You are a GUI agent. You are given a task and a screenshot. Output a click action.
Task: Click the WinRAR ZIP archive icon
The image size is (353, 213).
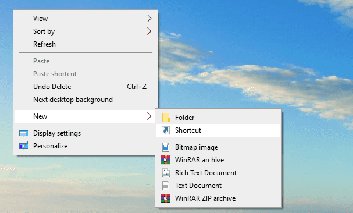click(166, 198)
